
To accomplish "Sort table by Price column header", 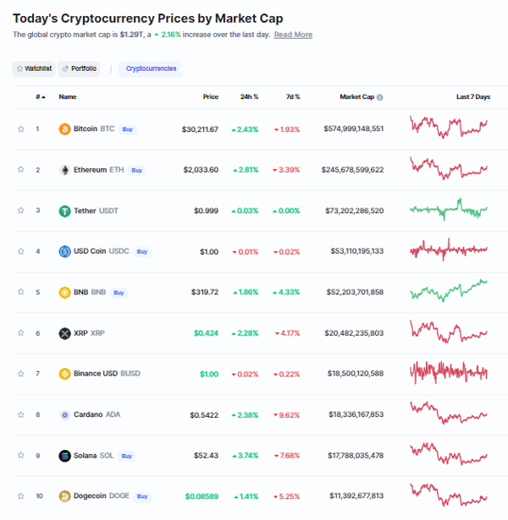I will click(x=211, y=97).
